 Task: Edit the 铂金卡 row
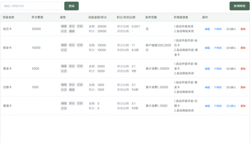tap(207, 48)
